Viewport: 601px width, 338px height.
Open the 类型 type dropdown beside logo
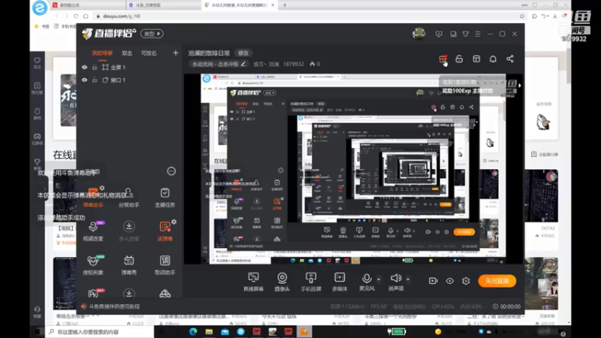click(x=153, y=34)
